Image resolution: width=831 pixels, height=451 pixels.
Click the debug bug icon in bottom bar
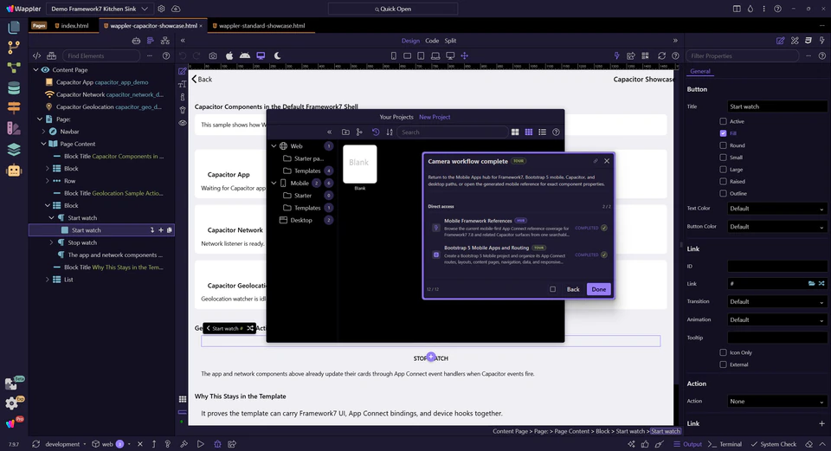(x=217, y=444)
